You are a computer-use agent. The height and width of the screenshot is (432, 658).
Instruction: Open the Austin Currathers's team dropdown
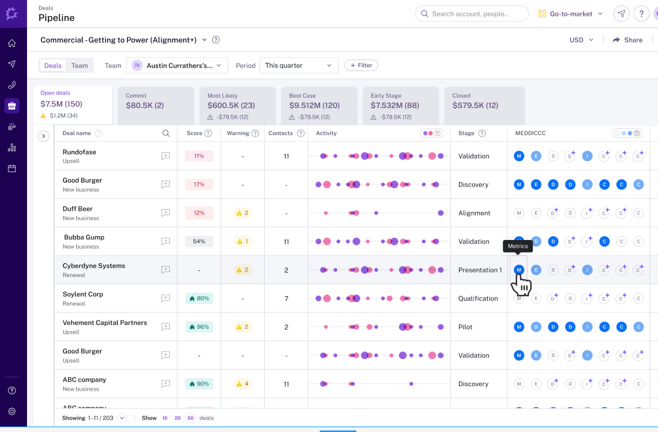[x=176, y=65]
